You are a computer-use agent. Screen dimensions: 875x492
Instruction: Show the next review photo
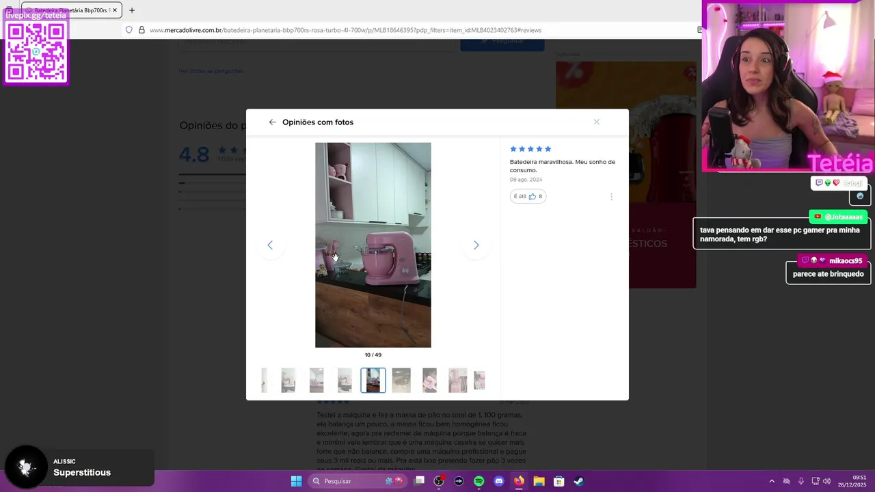pyautogui.click(x=476, y=245)
